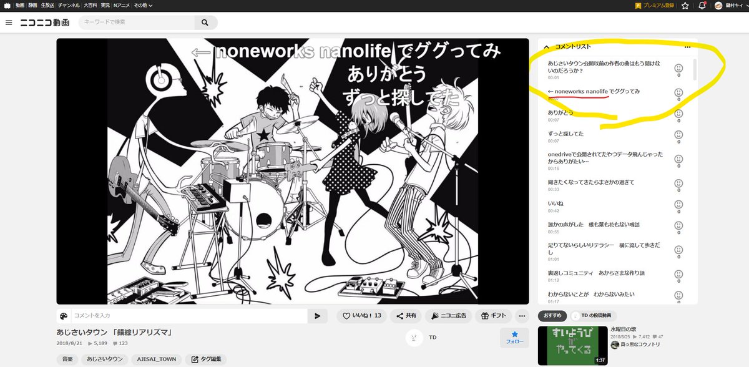Screen dimensions: 749x367
Task: Toggle フォロー for uploader TD
Action: pos(515,338)
